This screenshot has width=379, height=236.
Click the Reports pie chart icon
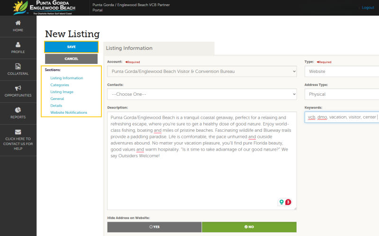point(18,110)
